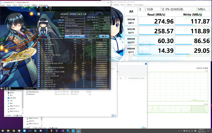
Task: Click the 29.05 RND4K Q1T1 write result
Action: click(192, 50)
